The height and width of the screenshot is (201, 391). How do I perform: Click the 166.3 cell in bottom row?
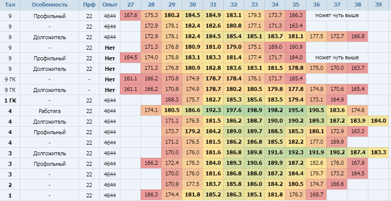pos(151,195)
